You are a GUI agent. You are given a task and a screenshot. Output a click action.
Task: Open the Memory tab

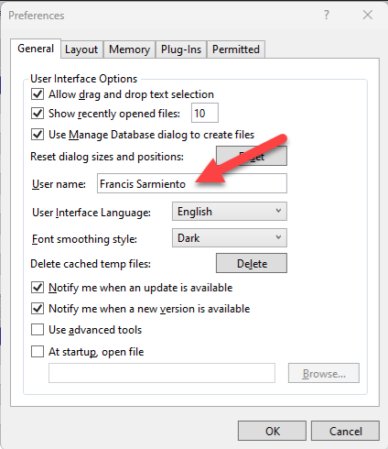click(x=129, y=49)
